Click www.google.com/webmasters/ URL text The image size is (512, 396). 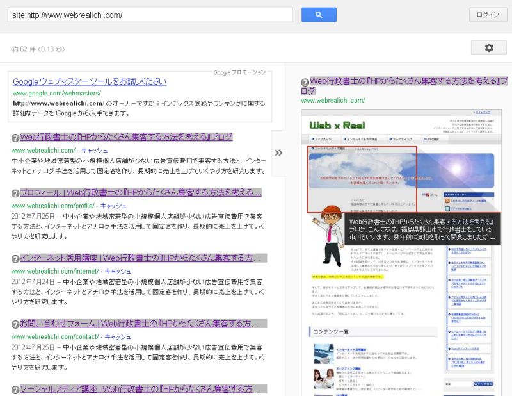(x=57, y=93)
